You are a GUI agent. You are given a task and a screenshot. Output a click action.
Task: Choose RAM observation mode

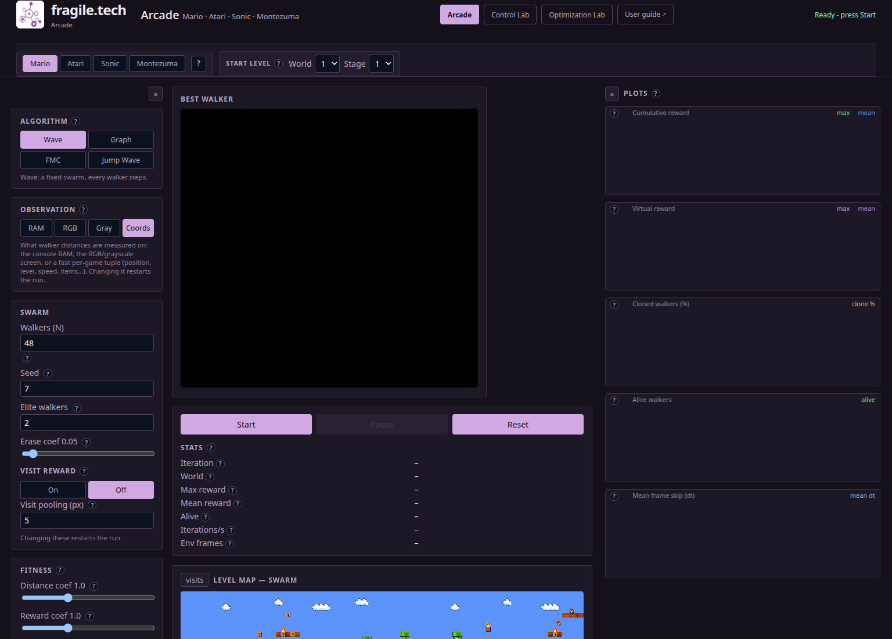pos(36,228)
